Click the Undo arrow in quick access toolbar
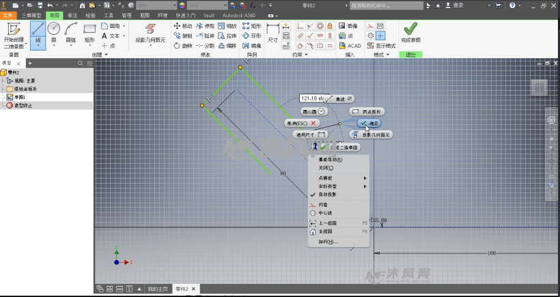This screenshot has width=560, height=297. [x=50, y=5]
